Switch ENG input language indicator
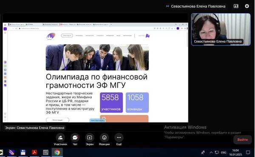Screen dimensions: 255x157 tap(224, 152)
